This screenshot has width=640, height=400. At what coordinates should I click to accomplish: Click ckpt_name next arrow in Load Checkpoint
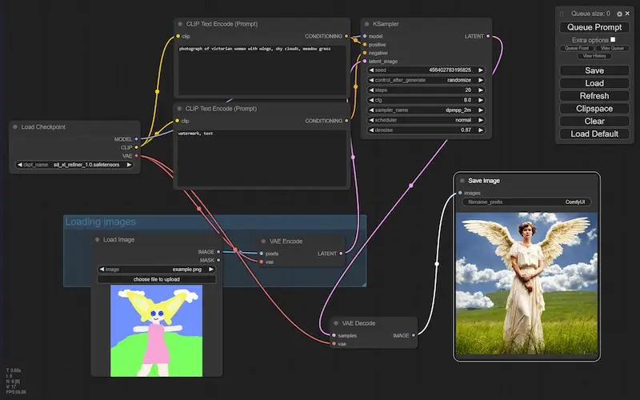coord(129,165)
